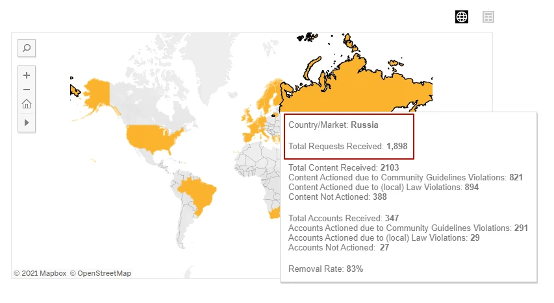Select Brazil on the map

(x=198, y=194)
